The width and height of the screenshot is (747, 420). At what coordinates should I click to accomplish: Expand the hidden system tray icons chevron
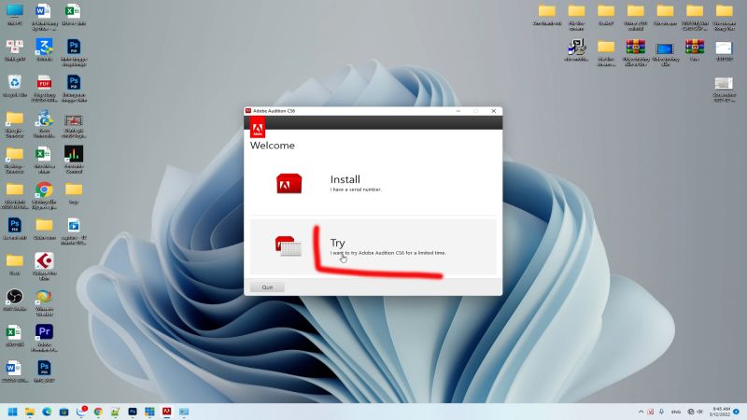639,411
